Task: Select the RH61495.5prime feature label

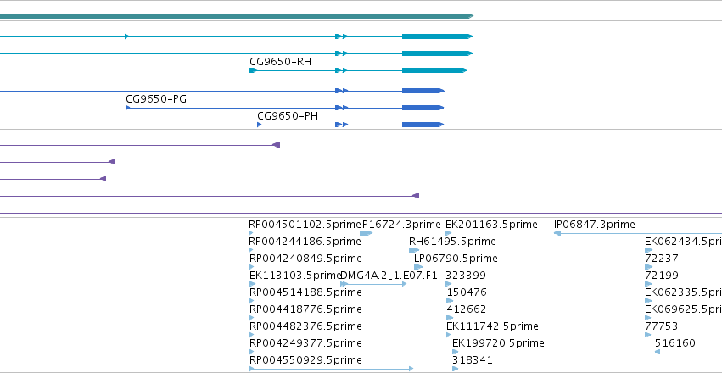Action: (452, 242)
